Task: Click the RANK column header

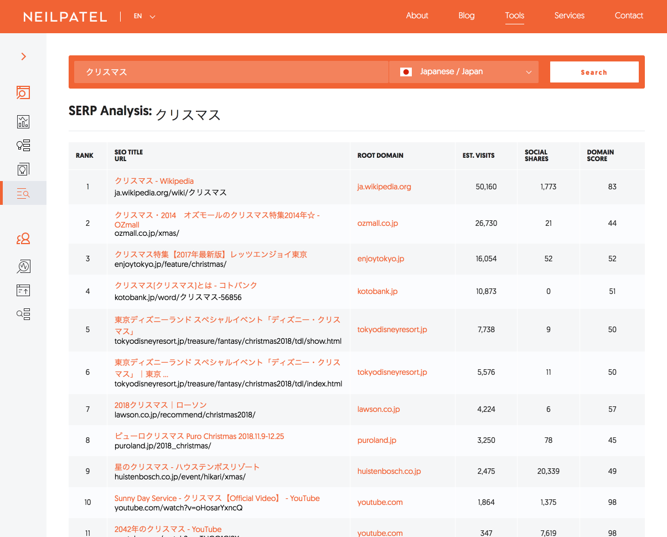Action: click(85, 156)
